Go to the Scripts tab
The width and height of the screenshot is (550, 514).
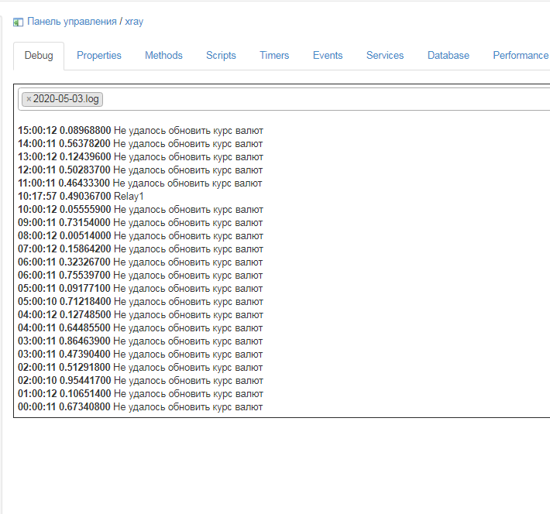(x=221, y=56)
